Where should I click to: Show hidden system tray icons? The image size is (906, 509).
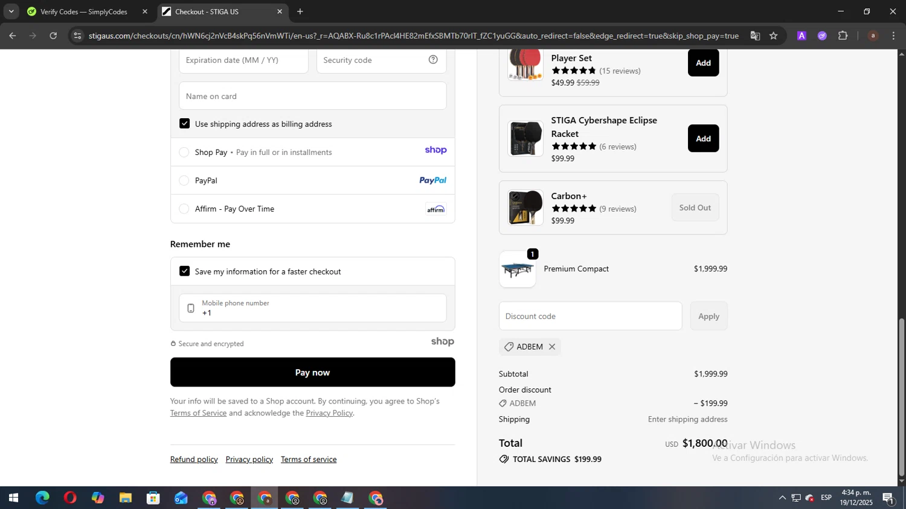coord(782,498)
